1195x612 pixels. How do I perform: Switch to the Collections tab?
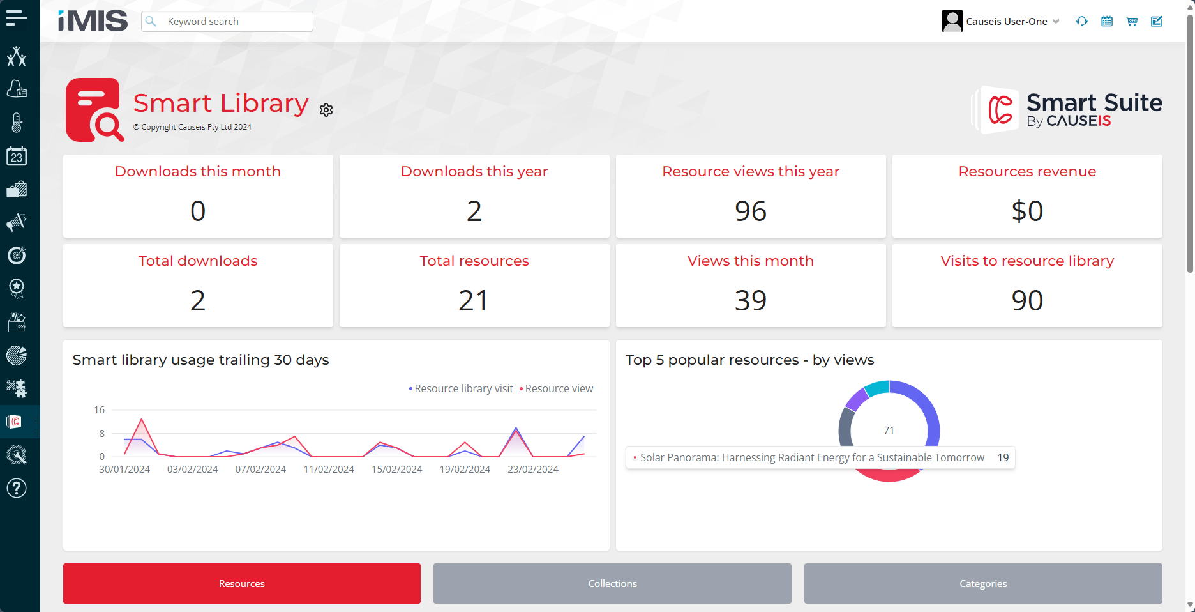tap(612, 583)
